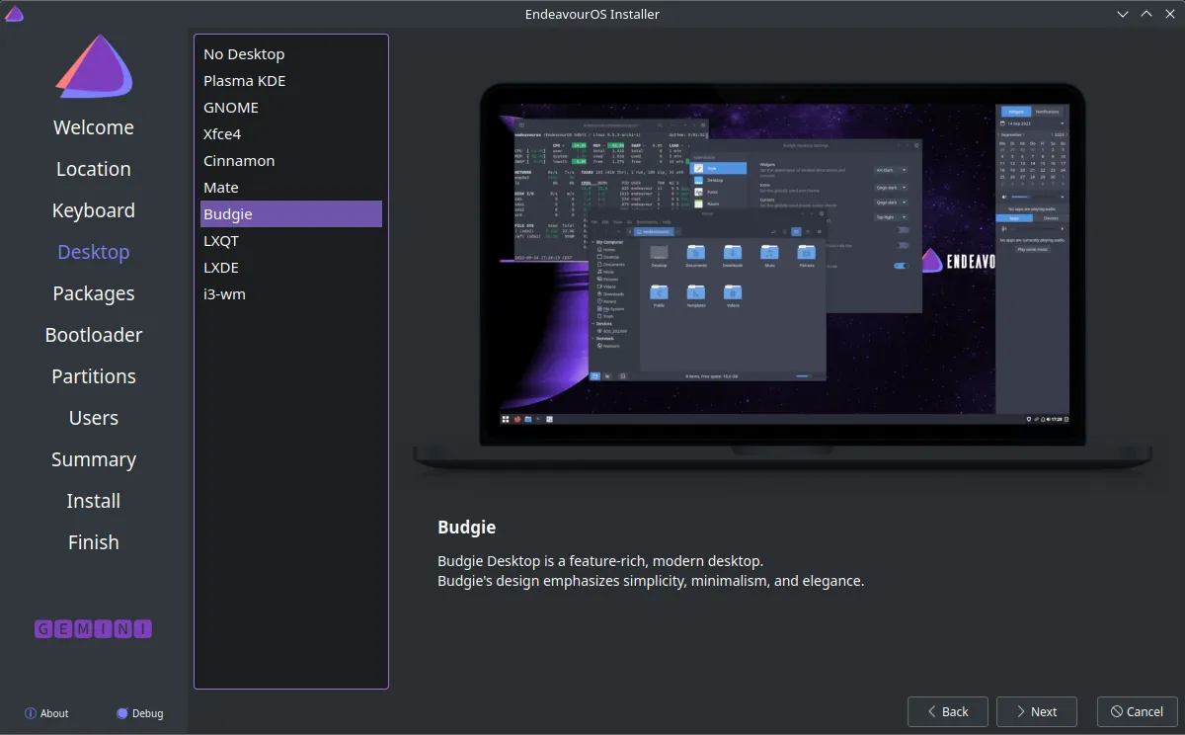This screenshot has height=735, width=1185.
Task: Click the Next button
Action: pos(1037,711)
